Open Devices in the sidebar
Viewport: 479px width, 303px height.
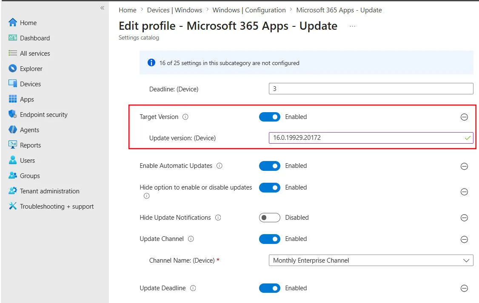click(x=30, y=84)
